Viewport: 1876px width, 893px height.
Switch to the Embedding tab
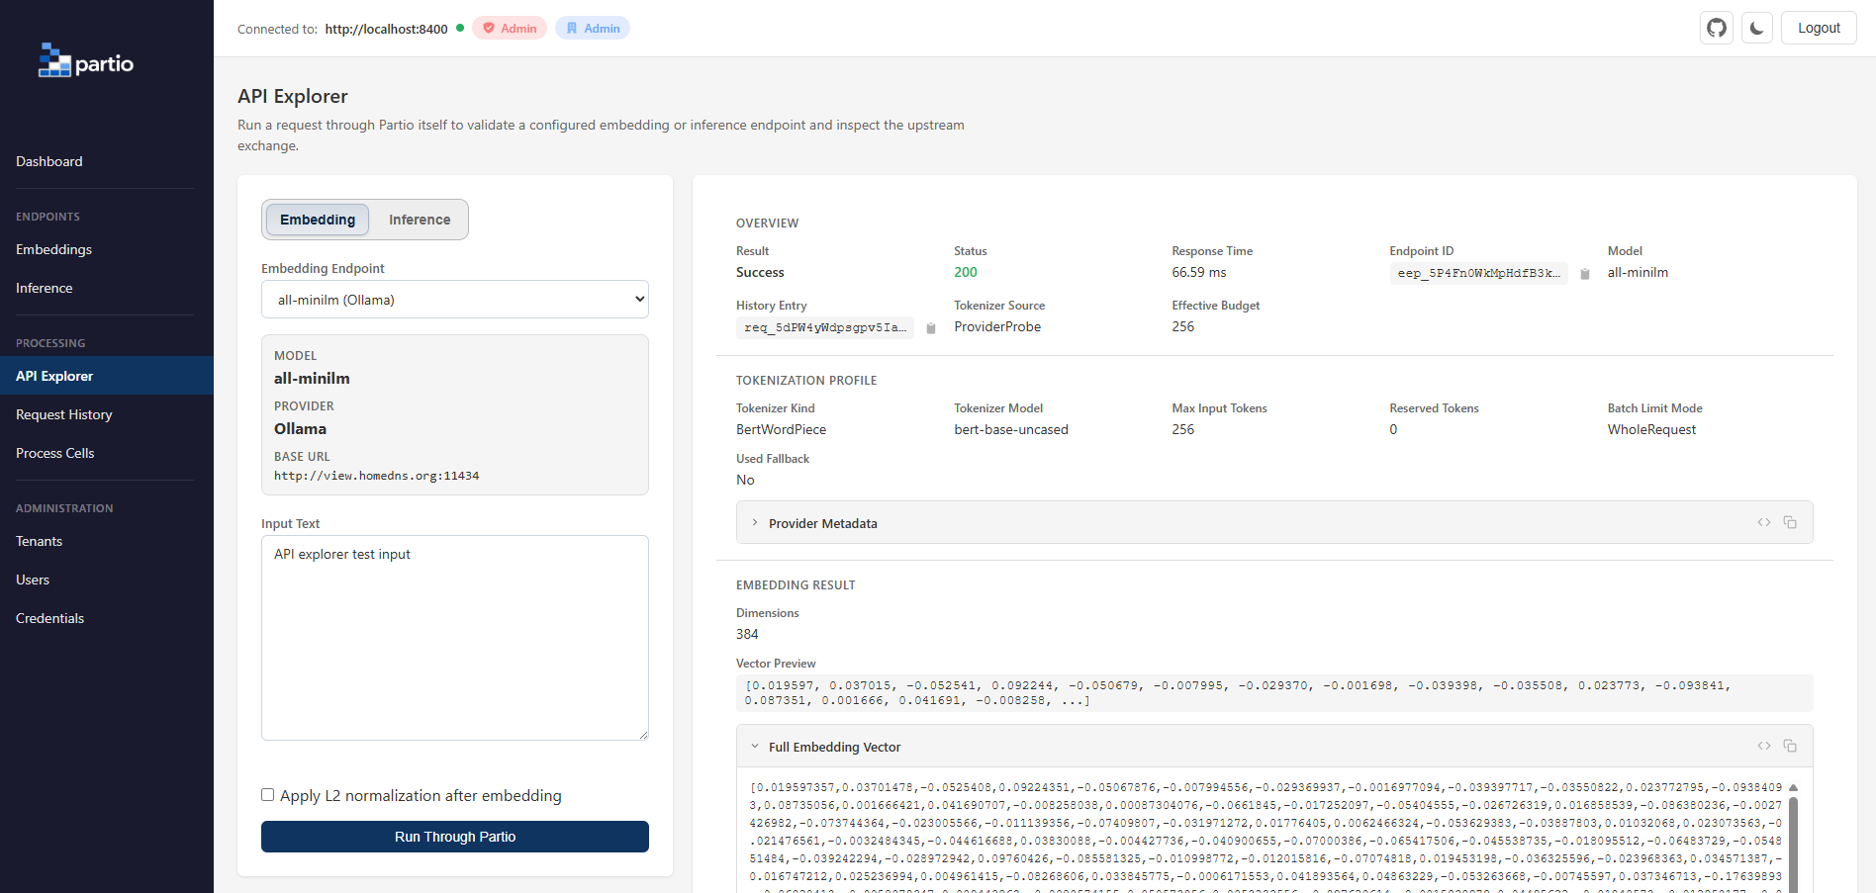[318, 220]
